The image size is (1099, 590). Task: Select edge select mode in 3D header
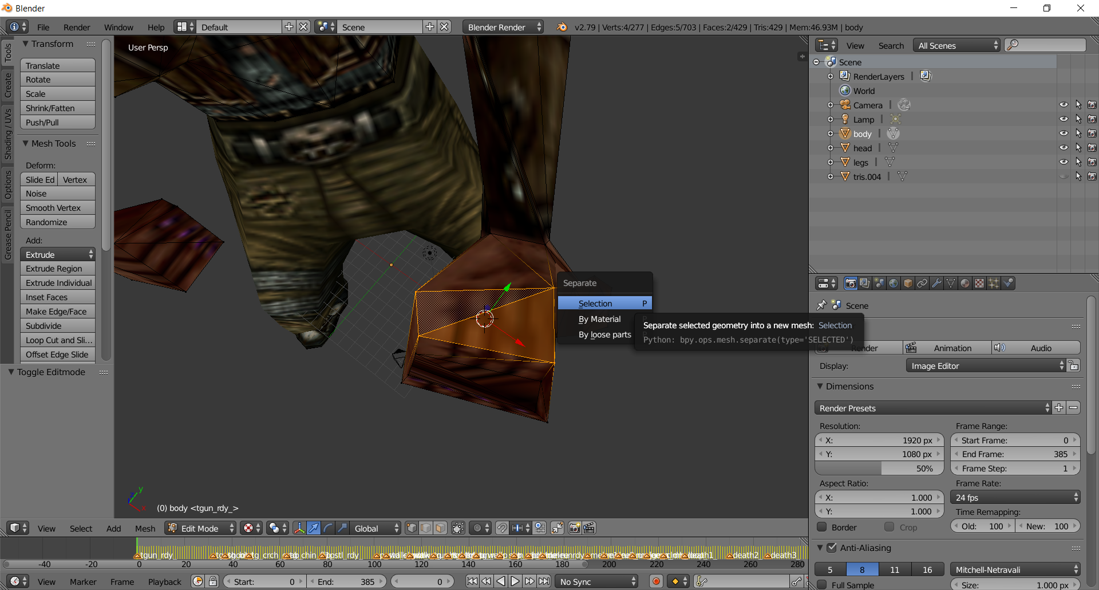(426, 528)
